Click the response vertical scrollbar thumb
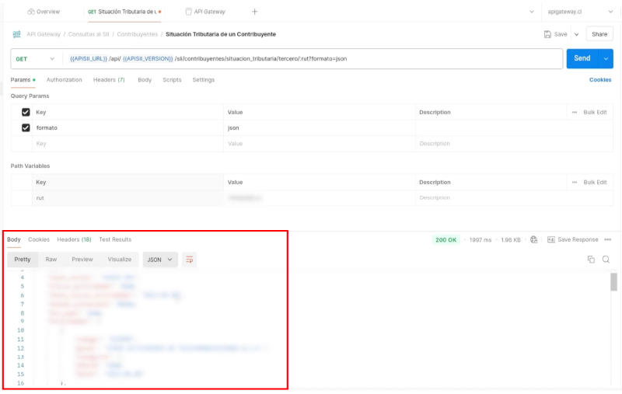622x394 pixels. click(613, 283)
